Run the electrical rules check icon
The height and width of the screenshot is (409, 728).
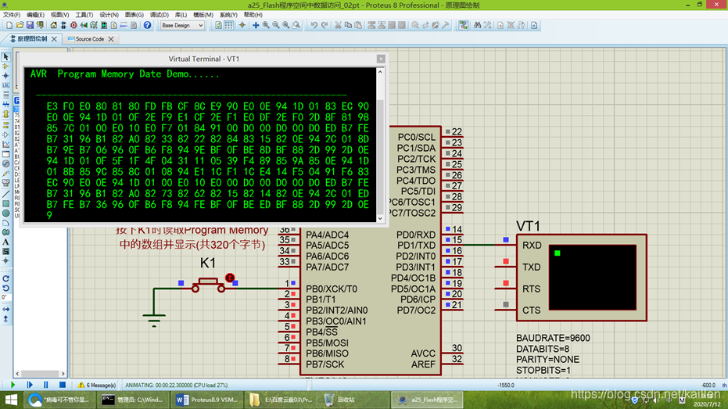(x=534, y=25)
